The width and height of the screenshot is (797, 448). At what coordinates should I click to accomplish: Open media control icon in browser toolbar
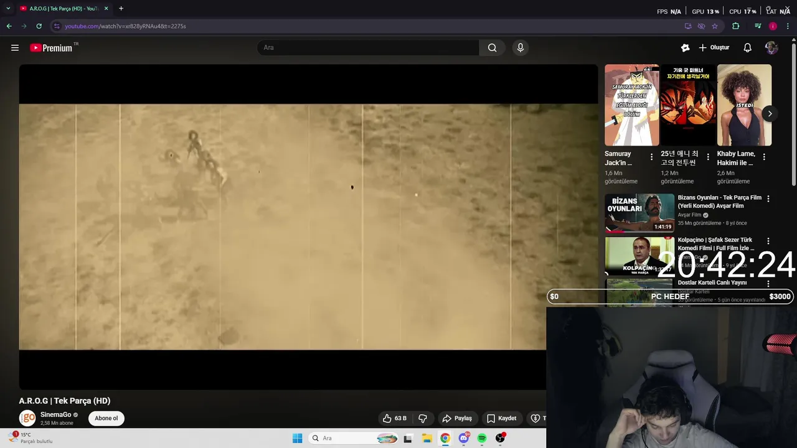(x=758, y=26)
